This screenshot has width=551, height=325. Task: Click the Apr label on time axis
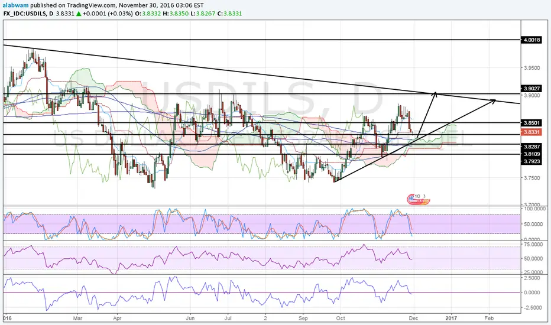117,318
